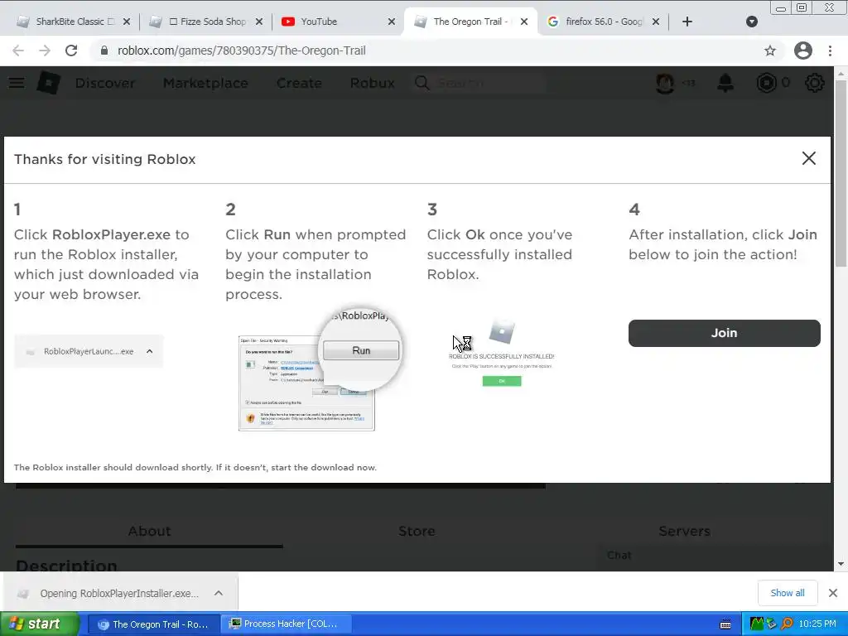This screenshot has width=848, height=636.
Task: Close the SharkBite Classic tab
Action: tap(127, 22)
